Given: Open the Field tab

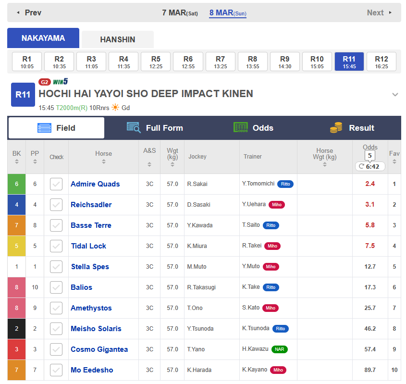Looking at the screenshot, I should point(56,128).
